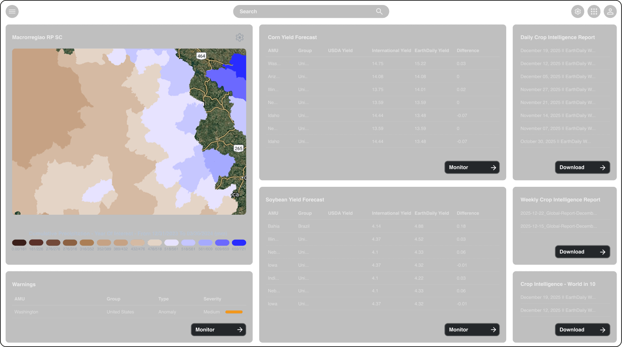This screenshot has height=347, width=622.
Task: Download the Crop Intelligence World in 10 report
Action: point(582,330)
